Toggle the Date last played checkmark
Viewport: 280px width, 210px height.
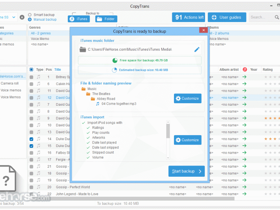pyautogui.click(x=88, y=143)
